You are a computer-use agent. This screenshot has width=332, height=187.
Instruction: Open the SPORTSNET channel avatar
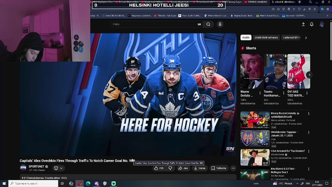(23, 168)
